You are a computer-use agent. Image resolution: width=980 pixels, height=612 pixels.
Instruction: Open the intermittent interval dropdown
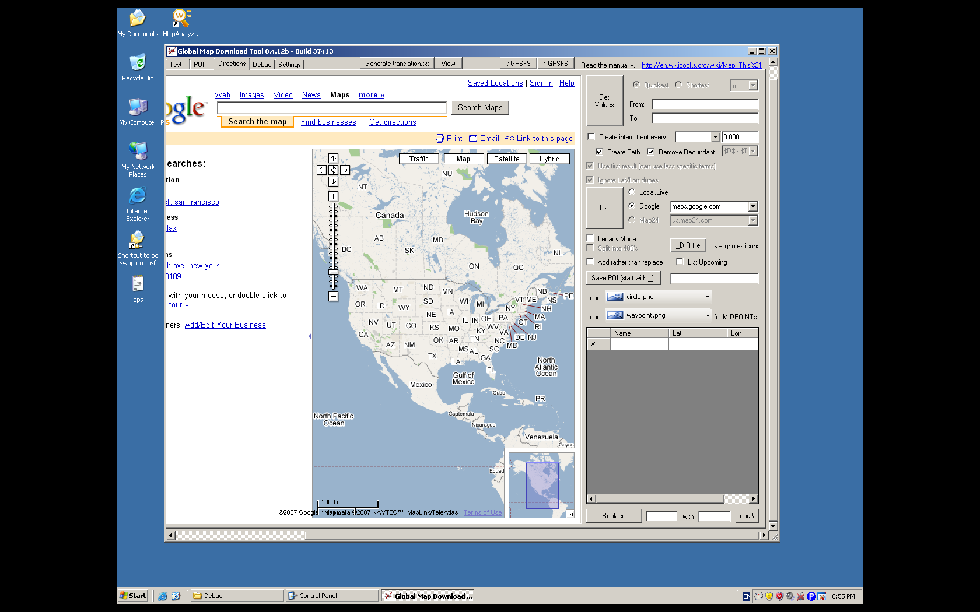pyautogui.click(x=715, y=137)
